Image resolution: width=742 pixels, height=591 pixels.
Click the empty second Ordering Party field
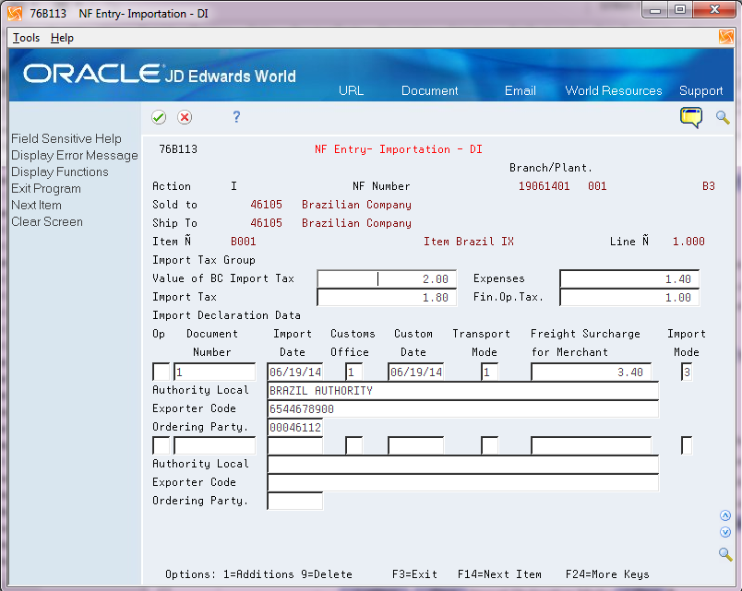tap(294, 502)
